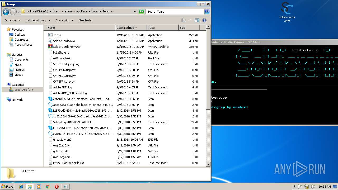Viewport: 338px width, 190px height.
Task: Select AdobeARM.log file
Action: click(x=62, y=87)
